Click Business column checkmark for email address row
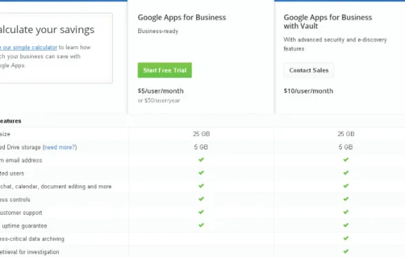Viewport: 405px width, 257px height. [201, 159]
